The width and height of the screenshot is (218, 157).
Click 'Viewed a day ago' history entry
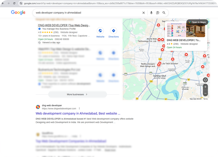51,43
